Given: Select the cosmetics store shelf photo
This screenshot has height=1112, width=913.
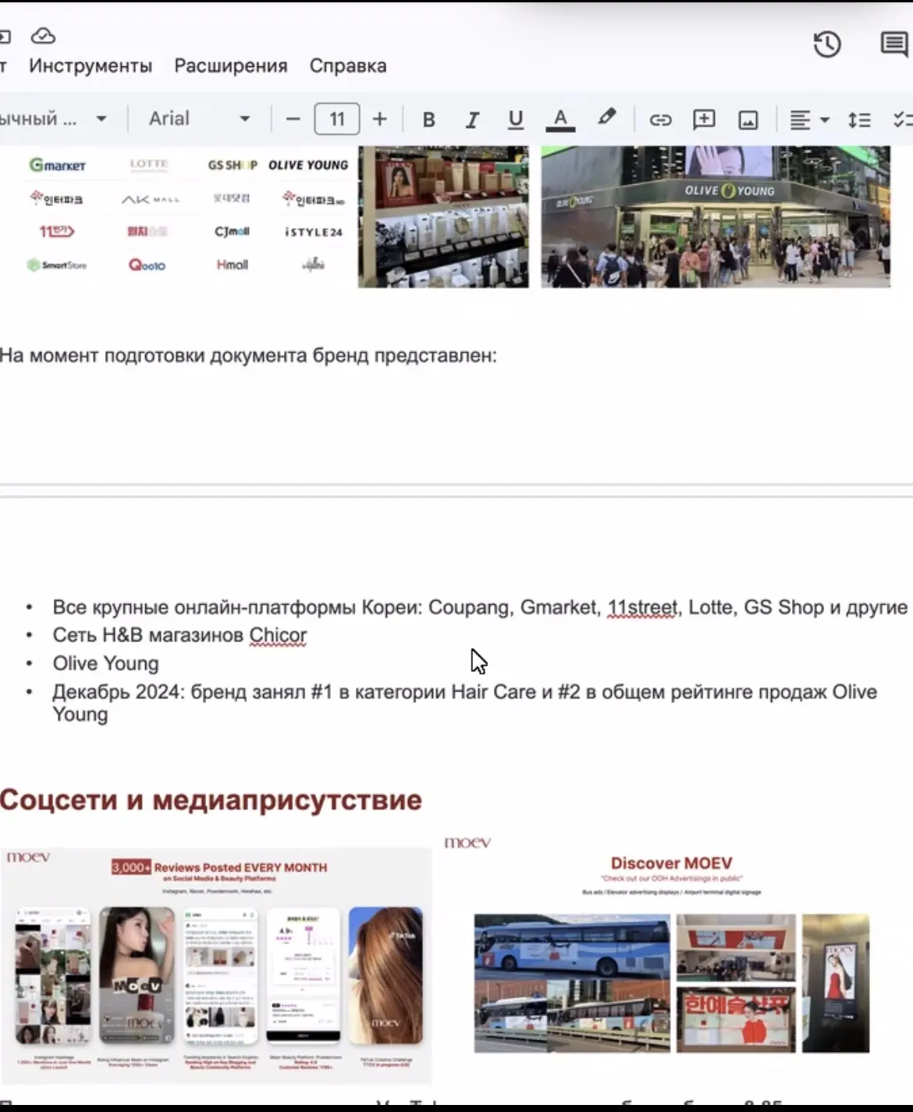Looking at the screenshot, I should click(x=443, y=217).
